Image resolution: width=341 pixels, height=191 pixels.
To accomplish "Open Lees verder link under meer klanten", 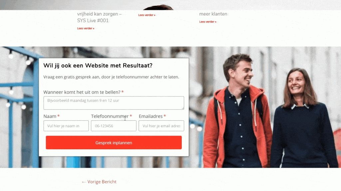I will (208, 22).
